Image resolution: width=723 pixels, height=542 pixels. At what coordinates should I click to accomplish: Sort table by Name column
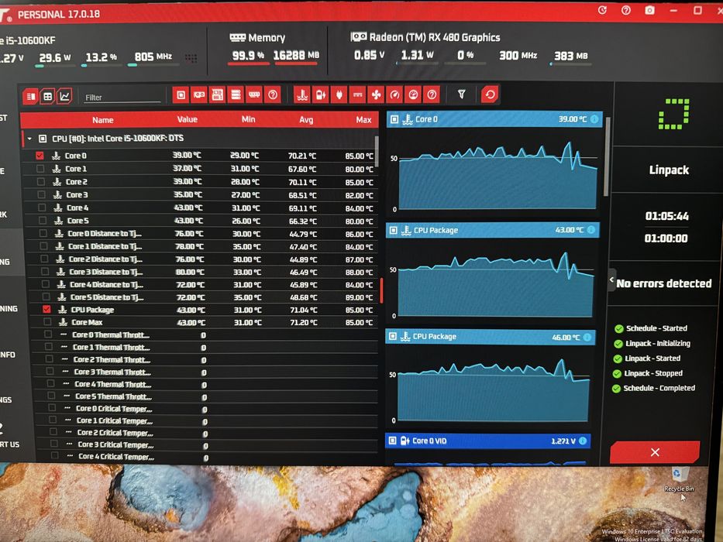point(102,120)
